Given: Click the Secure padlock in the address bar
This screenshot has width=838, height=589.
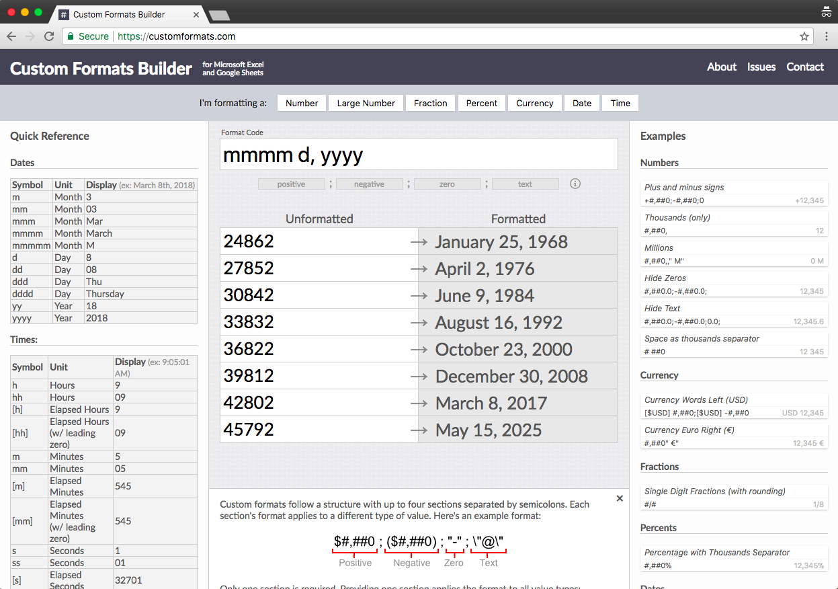Looking at the screenshot, I should tap(72, 36).
